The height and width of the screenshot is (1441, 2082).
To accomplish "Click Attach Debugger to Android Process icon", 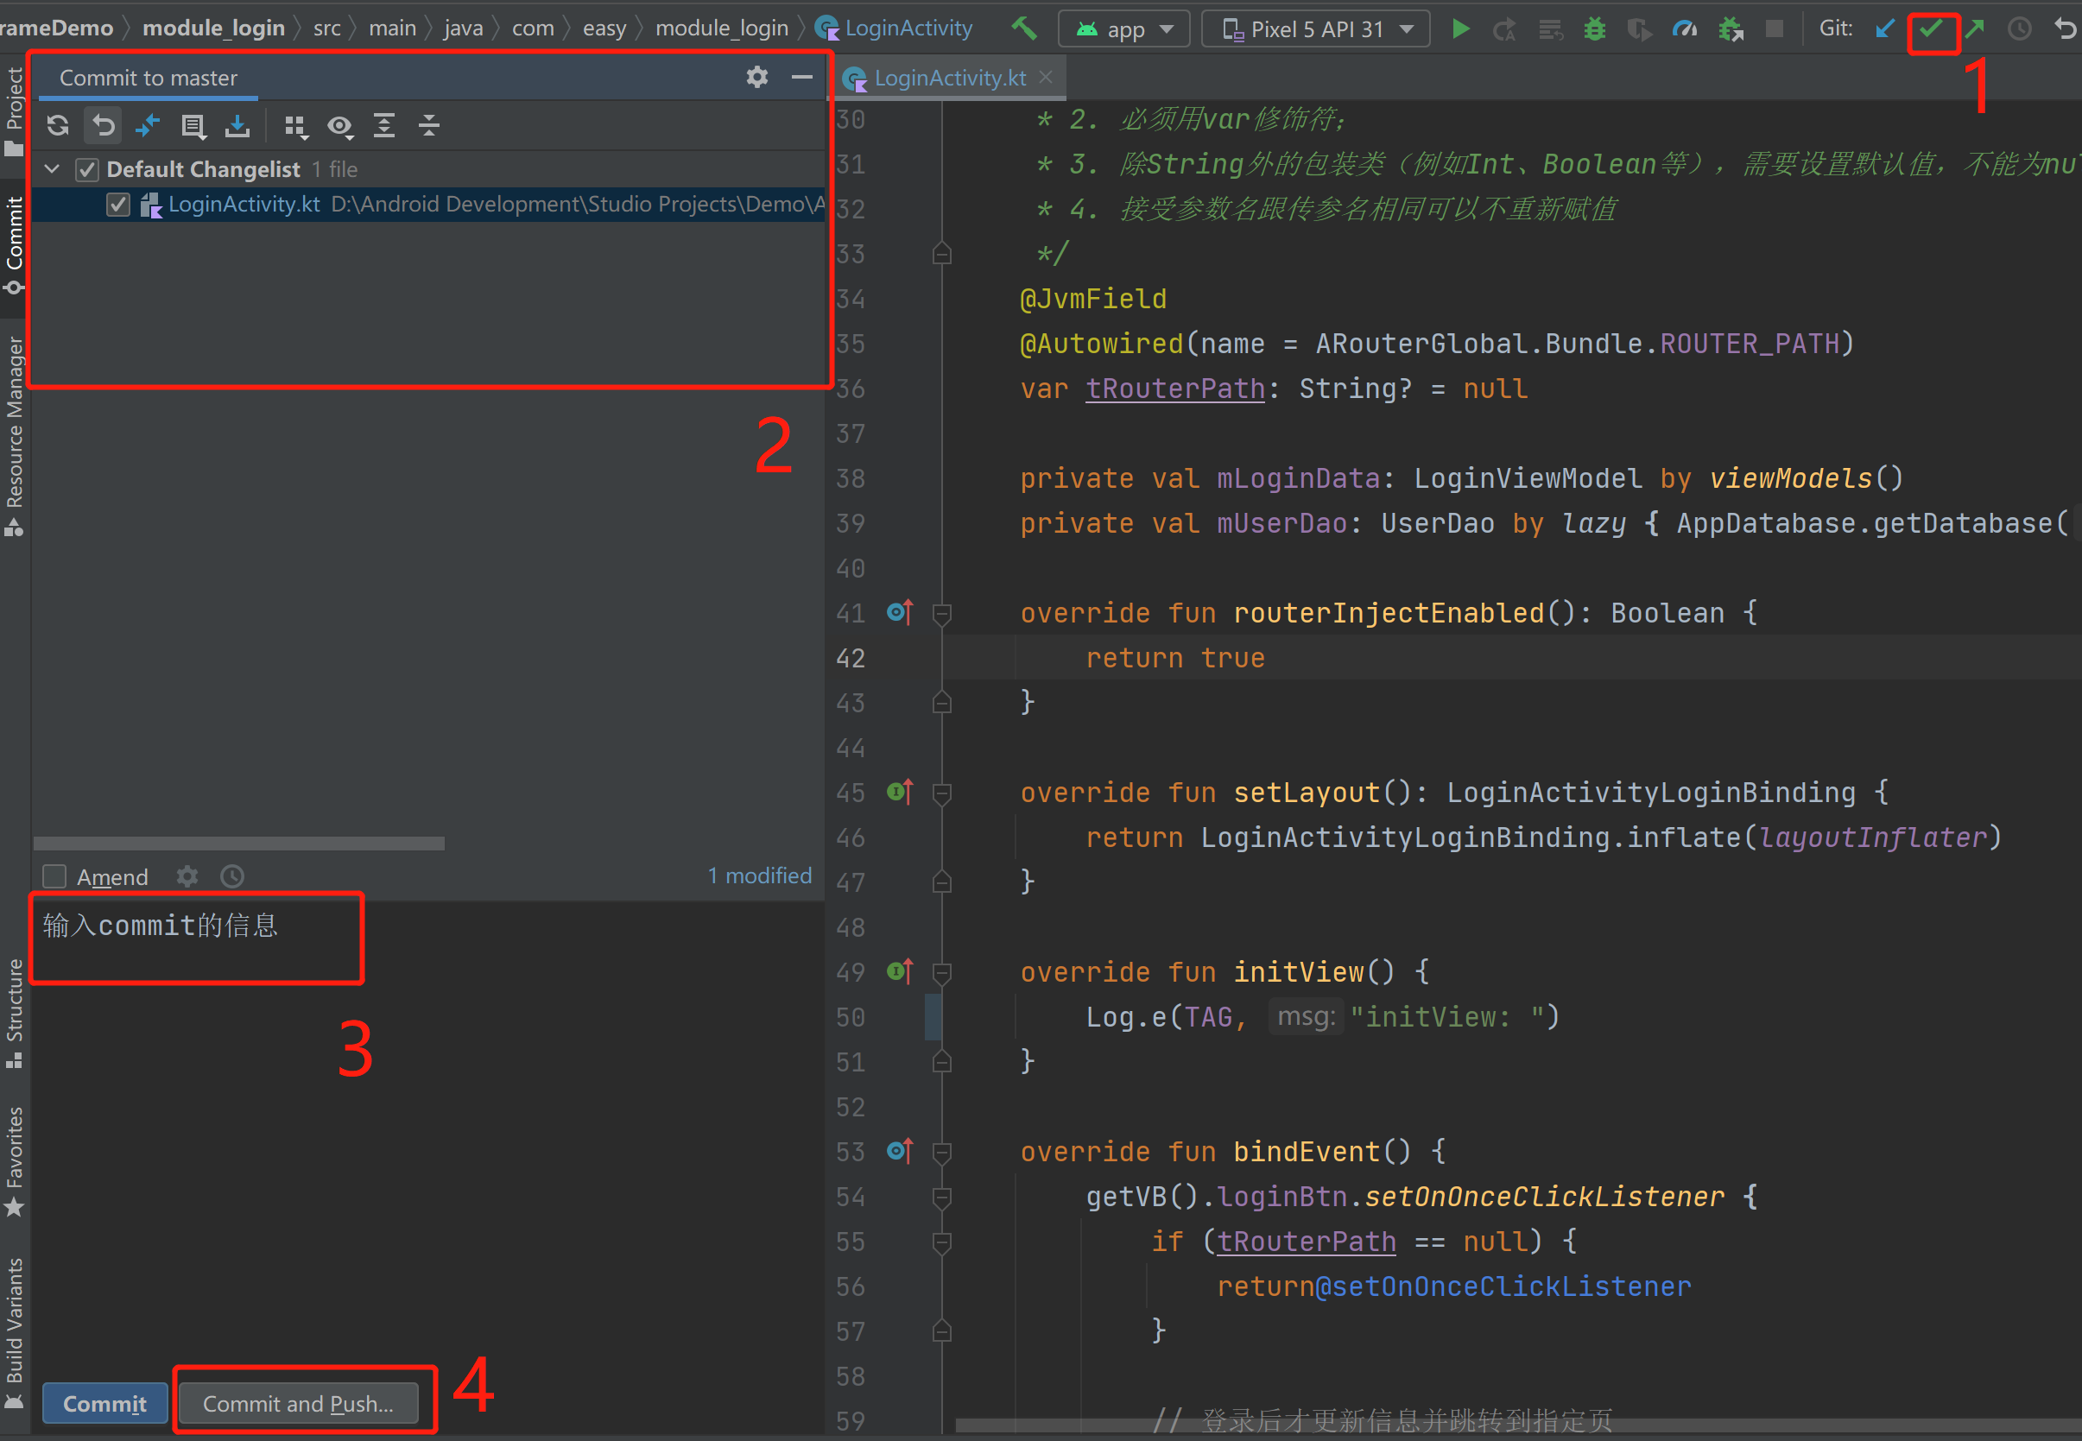I will 1731,30.
